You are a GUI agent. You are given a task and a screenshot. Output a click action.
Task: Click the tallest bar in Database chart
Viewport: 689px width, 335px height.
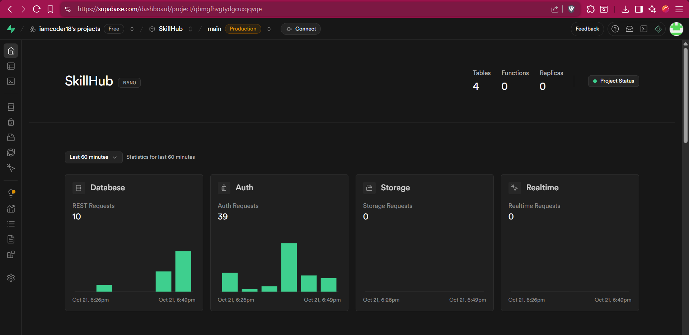pos(183,271)
